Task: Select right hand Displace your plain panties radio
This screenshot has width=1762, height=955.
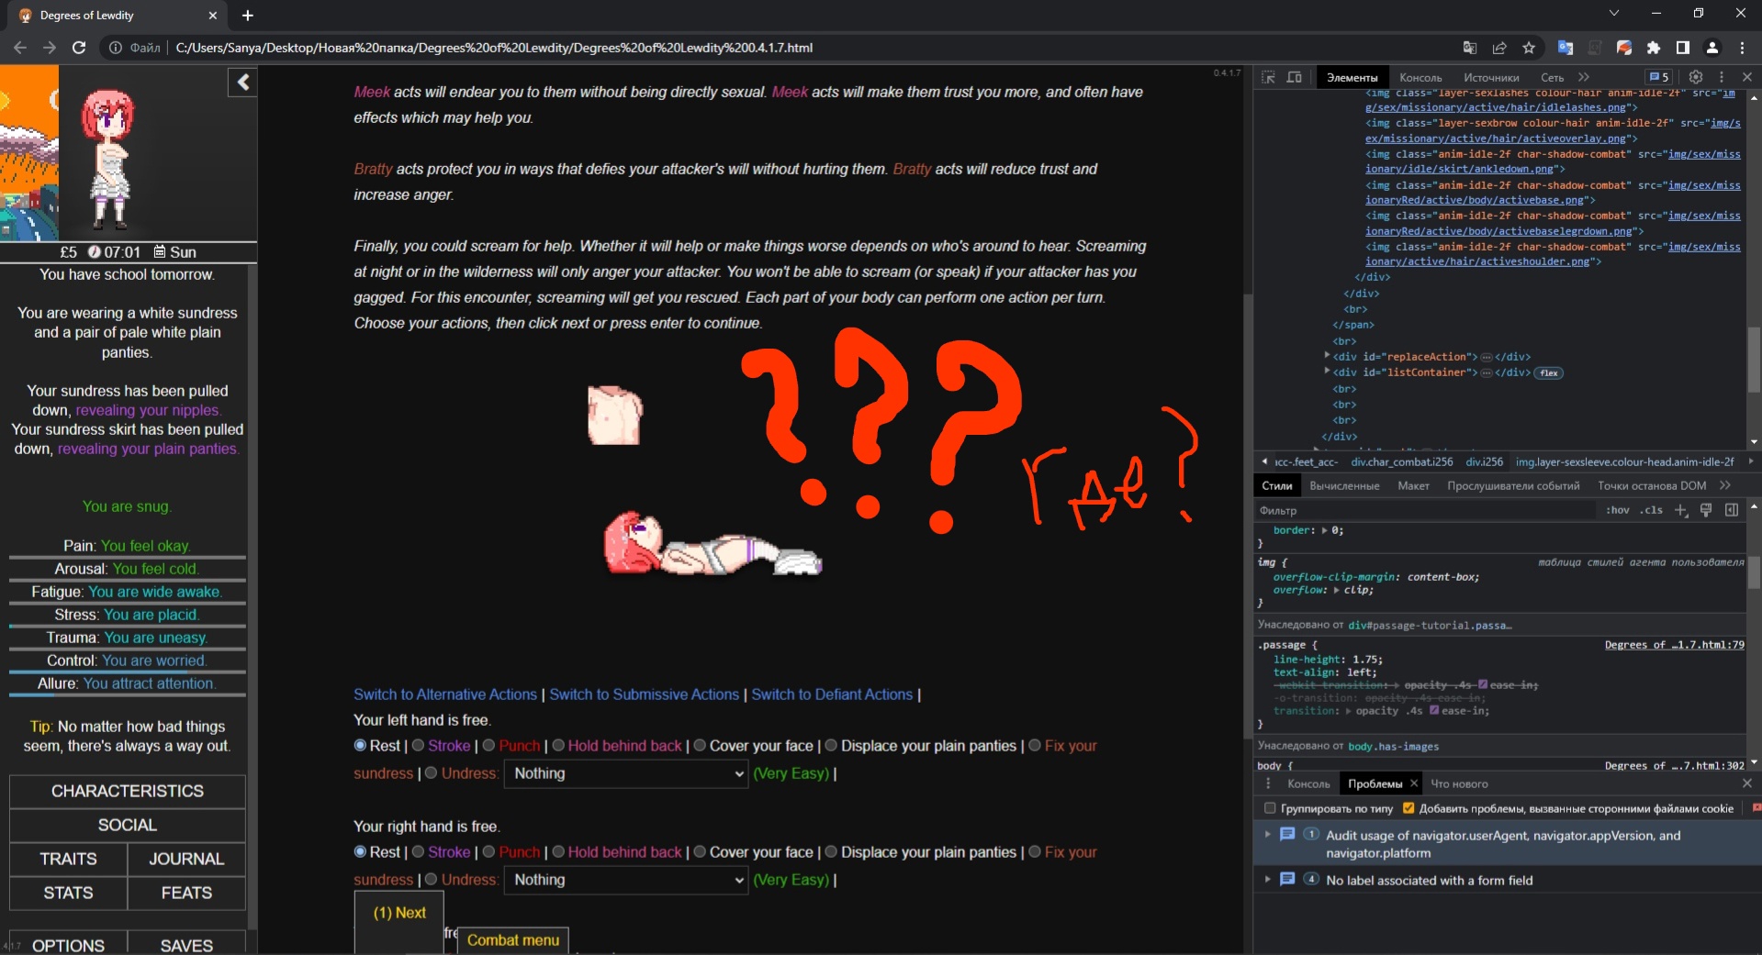Action: [831, 851]
